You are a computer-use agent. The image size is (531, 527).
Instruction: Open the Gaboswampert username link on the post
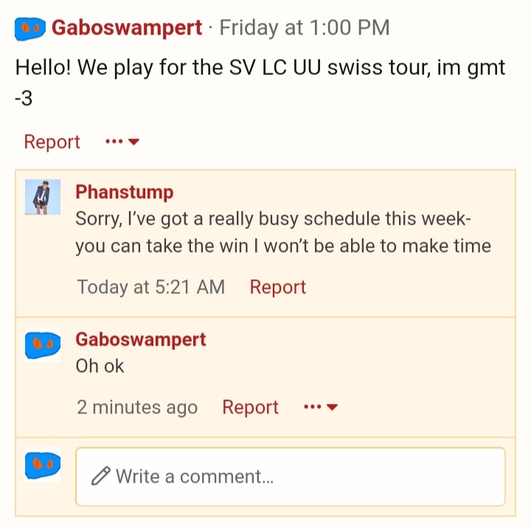(127, 28)
